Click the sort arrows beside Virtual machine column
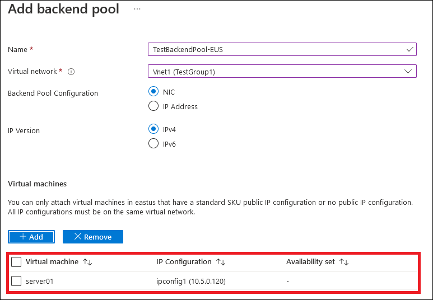The width and height of the screenshot is (433, 300). pos(87,262)
